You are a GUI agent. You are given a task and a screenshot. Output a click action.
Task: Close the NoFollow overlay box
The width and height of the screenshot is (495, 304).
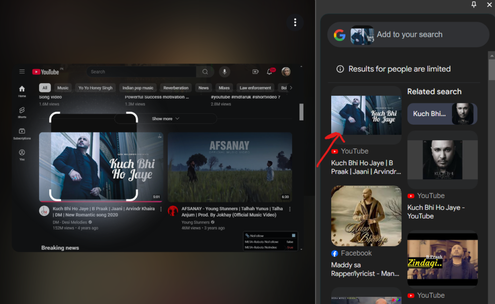pyautogui.click(x=293, y=235)
